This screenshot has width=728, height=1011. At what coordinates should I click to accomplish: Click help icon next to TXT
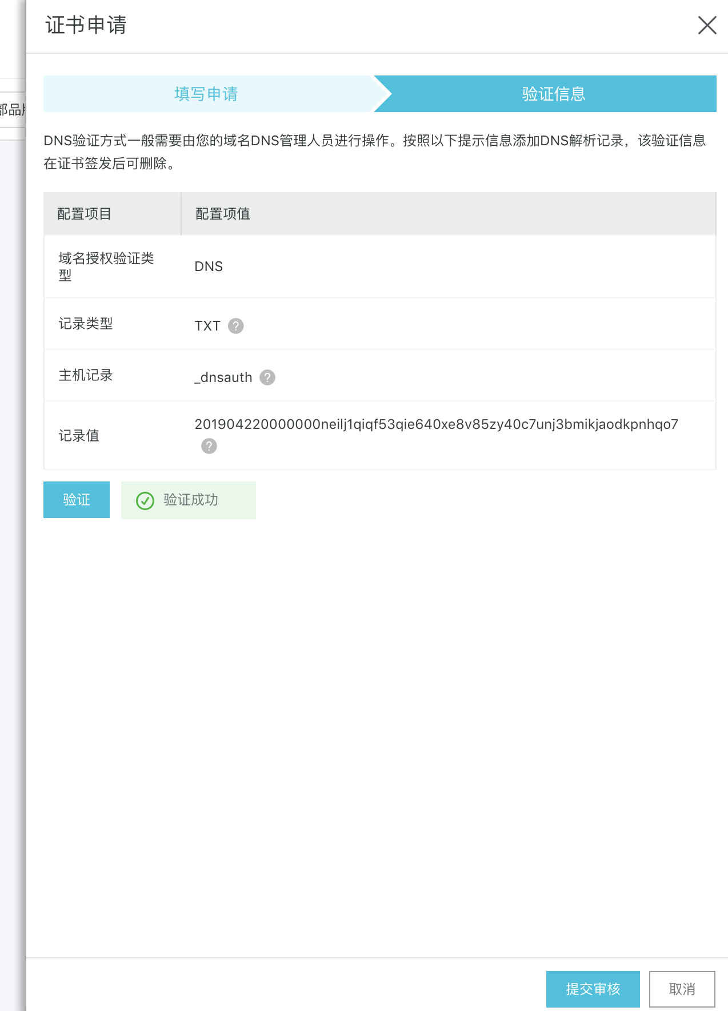pyautogui.click(x=235, y=326)
